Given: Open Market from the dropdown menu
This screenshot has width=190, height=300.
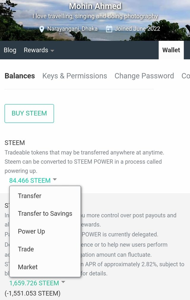Looking at the screenshot, I should (x=28, y=267).
